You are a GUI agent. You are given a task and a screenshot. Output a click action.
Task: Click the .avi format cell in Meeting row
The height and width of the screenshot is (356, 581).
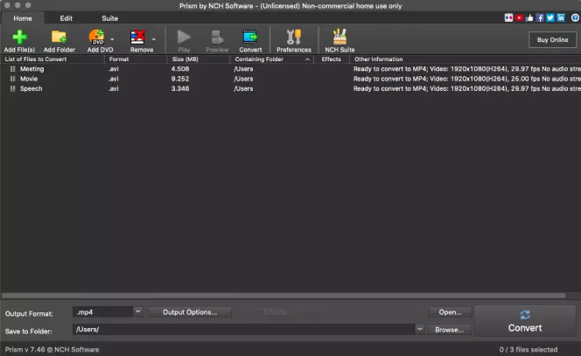tap(114, 69)
